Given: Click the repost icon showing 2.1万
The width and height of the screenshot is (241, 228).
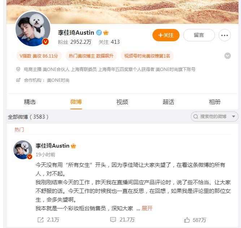Looking at the screenshot, I should 40,220.
